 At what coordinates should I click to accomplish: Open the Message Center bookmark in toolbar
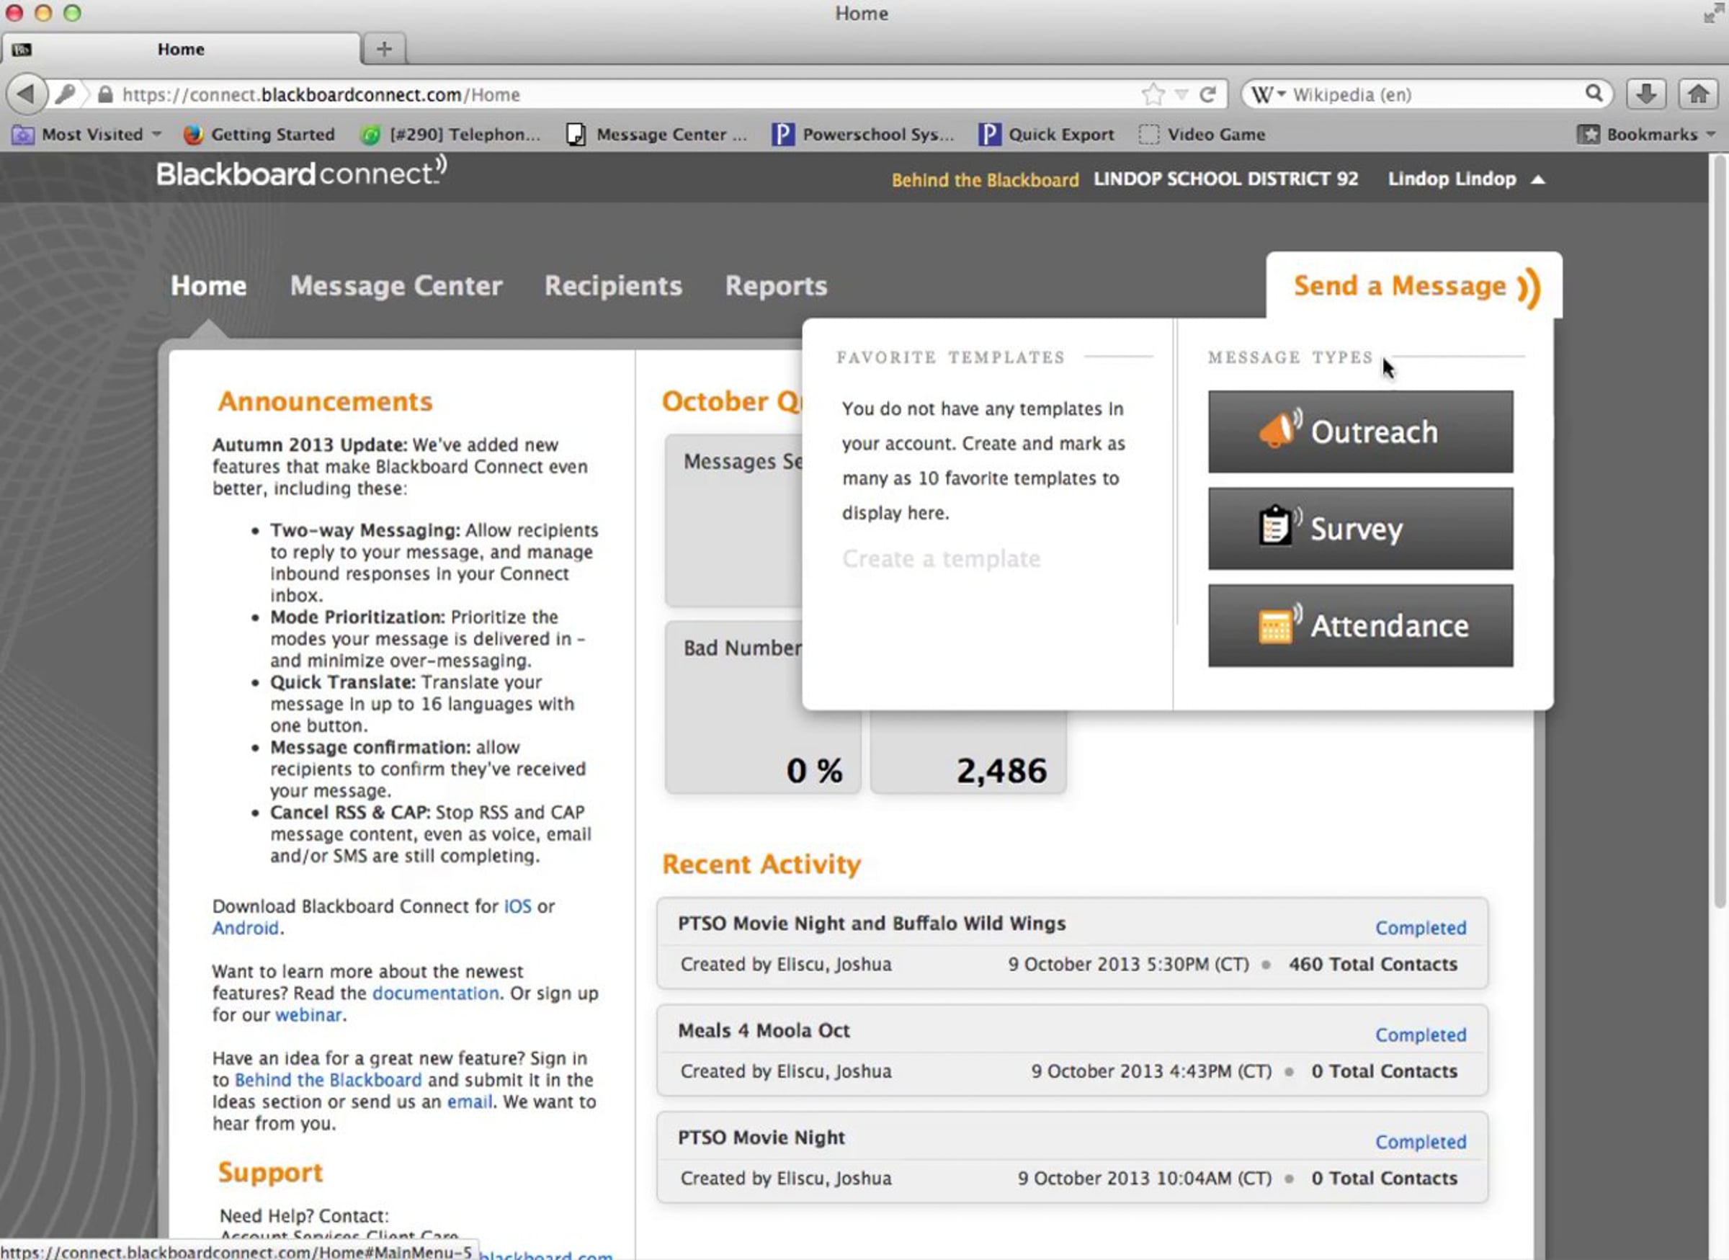[x=658, y=135]
